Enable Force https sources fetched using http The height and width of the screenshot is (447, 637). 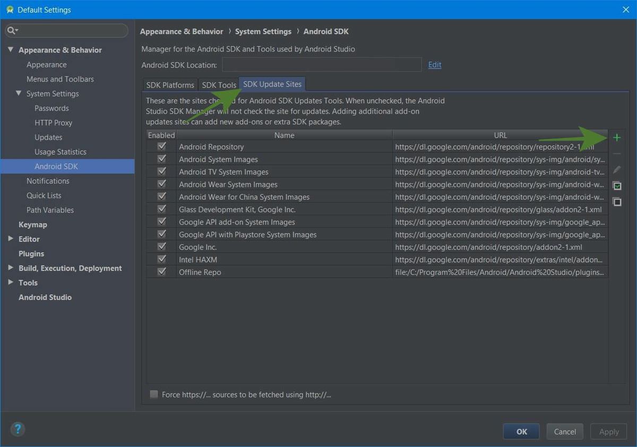[x=154, y=394]
